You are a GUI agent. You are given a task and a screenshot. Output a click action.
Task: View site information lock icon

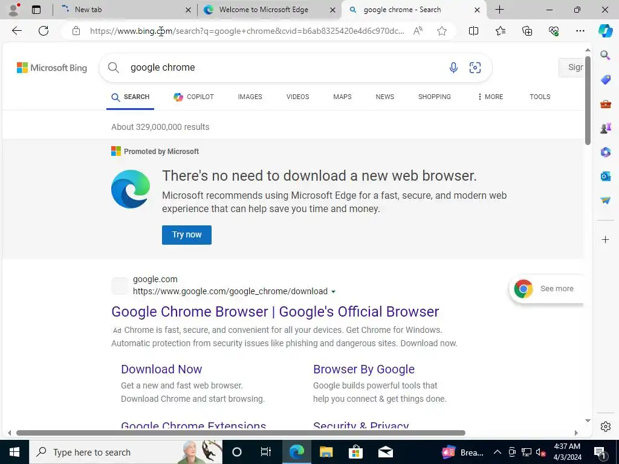point(76,31)
